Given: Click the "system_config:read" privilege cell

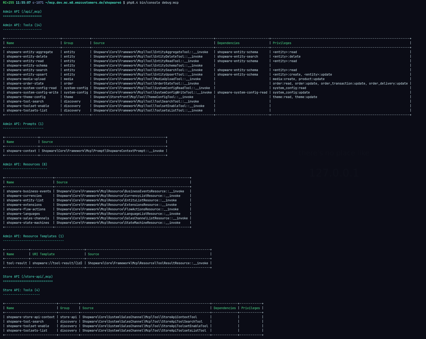Looking at the screenshot, I should tap(289, 88).
